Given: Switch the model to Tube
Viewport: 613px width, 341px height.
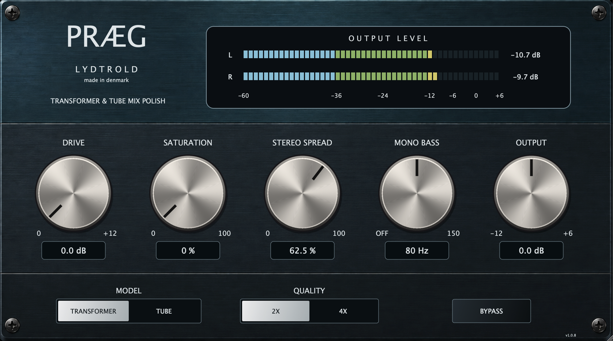Looking at the screenshot, I should coord(164,311).
